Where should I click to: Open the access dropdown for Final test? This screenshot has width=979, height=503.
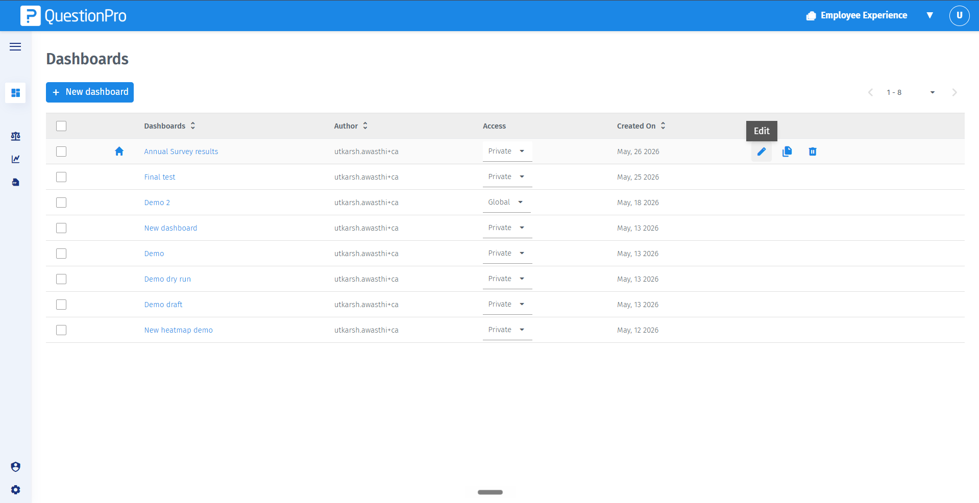507,177
